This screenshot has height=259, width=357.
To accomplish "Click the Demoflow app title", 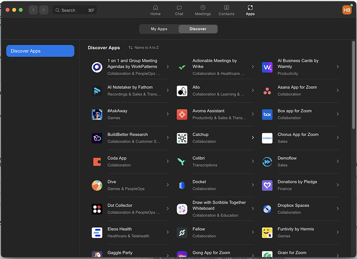I will pyautogui.click(x=287, y=158).
